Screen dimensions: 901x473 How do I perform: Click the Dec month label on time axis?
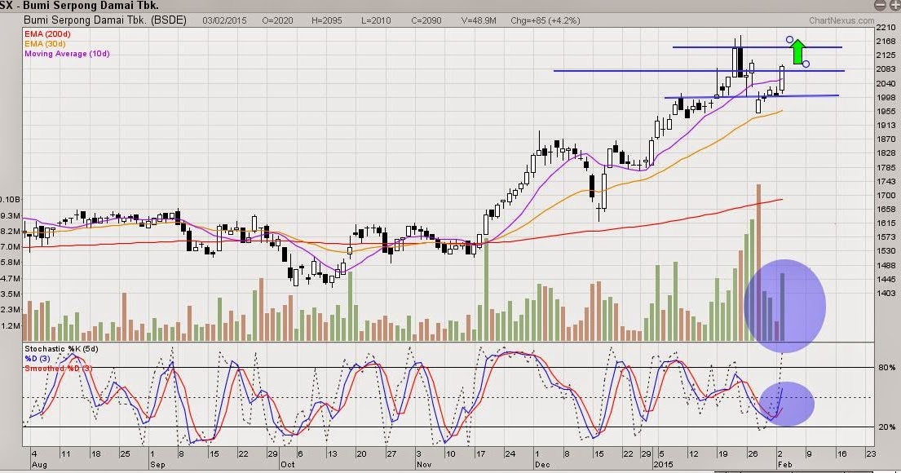click(542, 464)
